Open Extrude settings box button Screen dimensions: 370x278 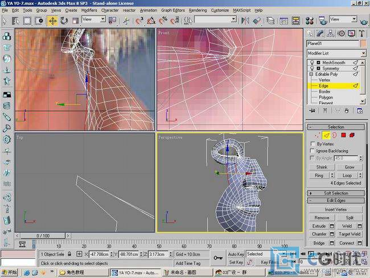tap(332, 226)
